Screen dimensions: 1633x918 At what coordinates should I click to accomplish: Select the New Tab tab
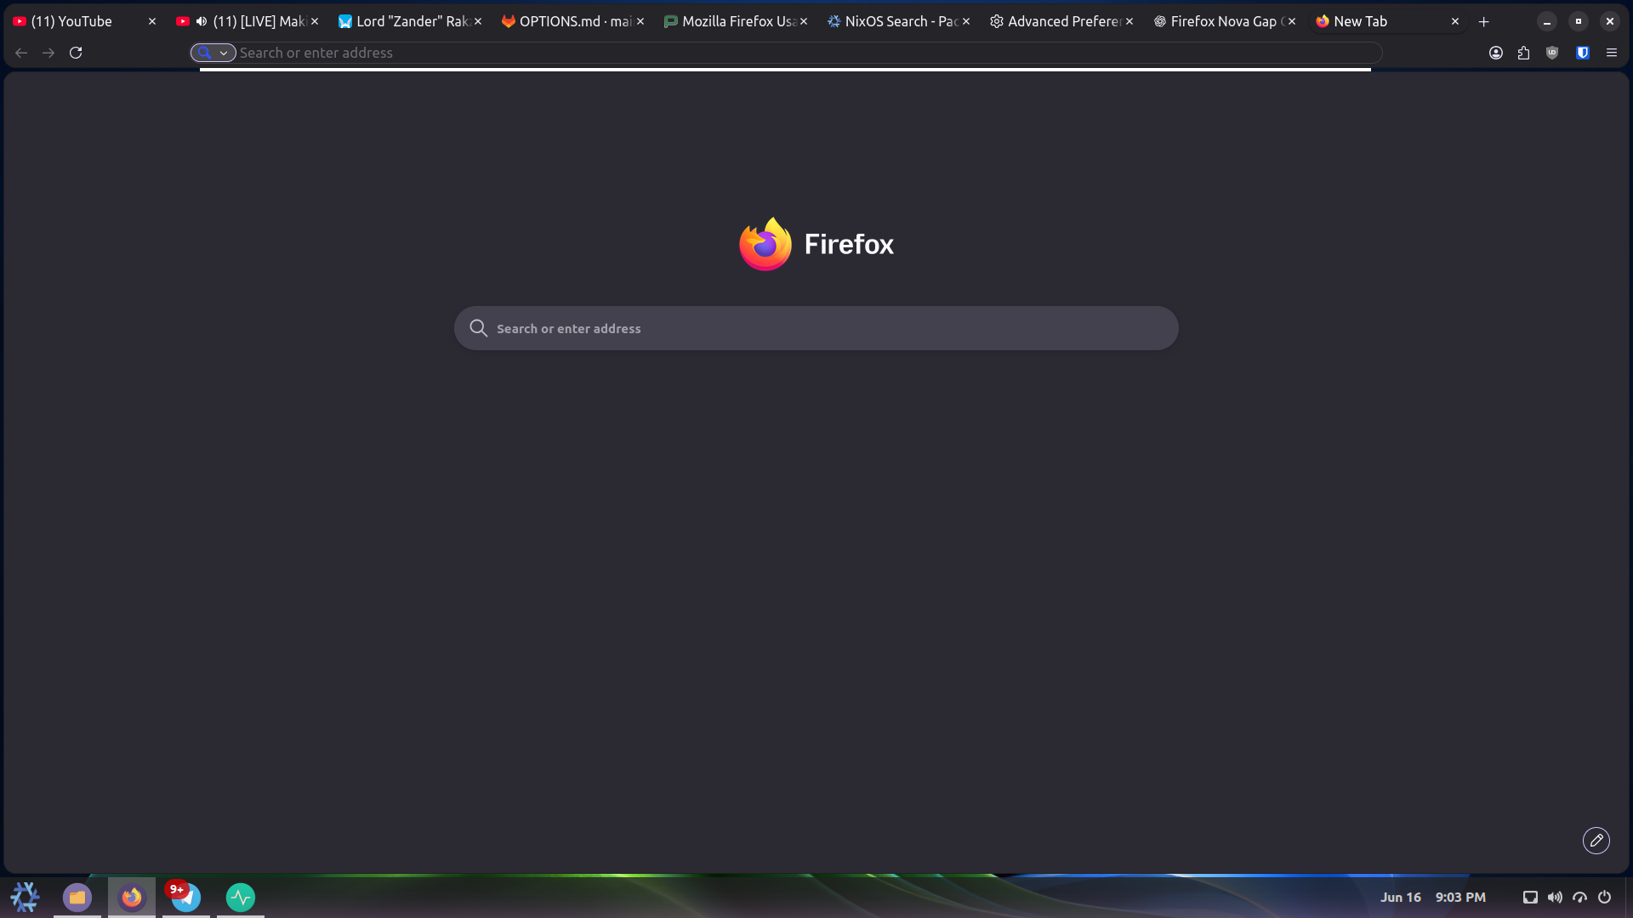(1388, 21)
